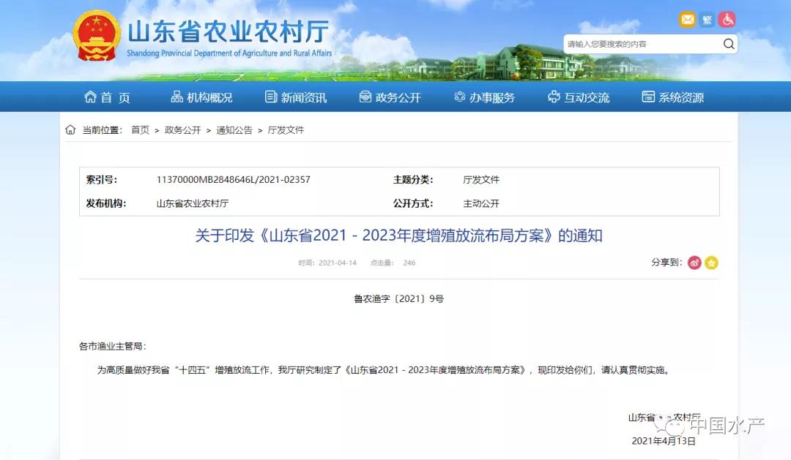Click the yellow mail subscription icon
791x460 pixels.
click(687, 20)
